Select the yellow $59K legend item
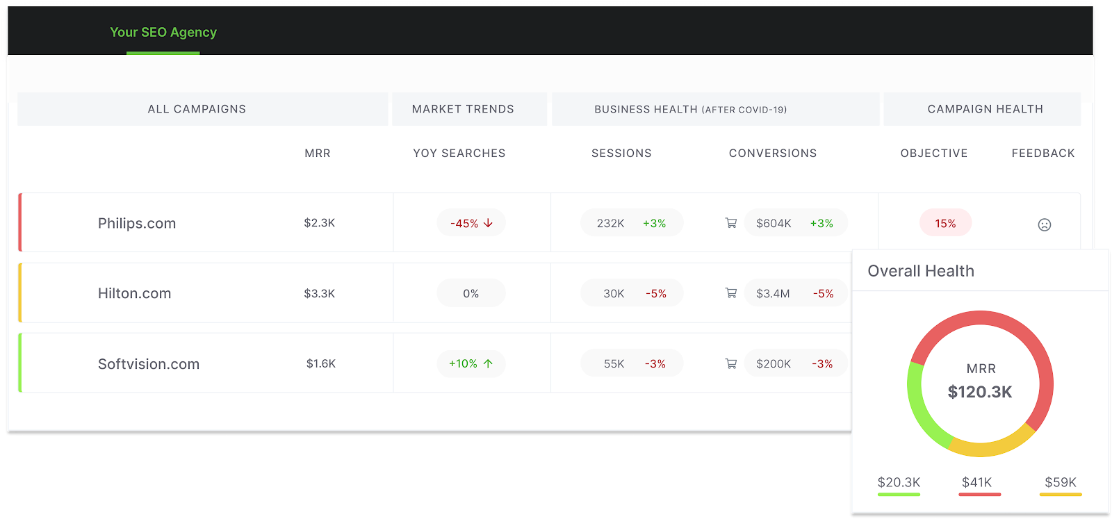This screenshot has height=519, width=1112. [1061, 485]
